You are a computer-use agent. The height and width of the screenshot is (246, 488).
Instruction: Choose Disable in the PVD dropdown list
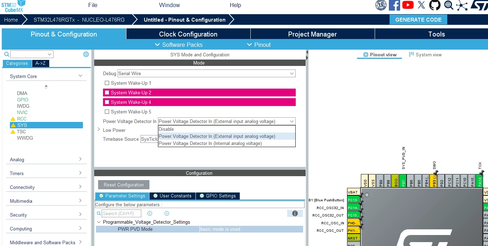[227, 129]
